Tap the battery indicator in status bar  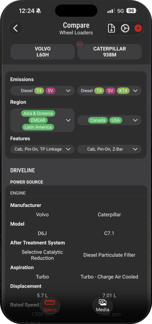click(132, 11)
